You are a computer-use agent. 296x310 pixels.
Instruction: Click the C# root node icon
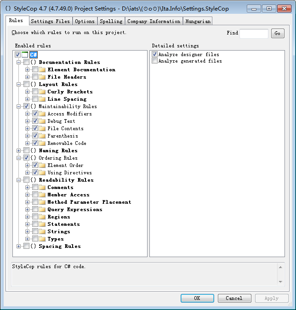tap(25, 55)
